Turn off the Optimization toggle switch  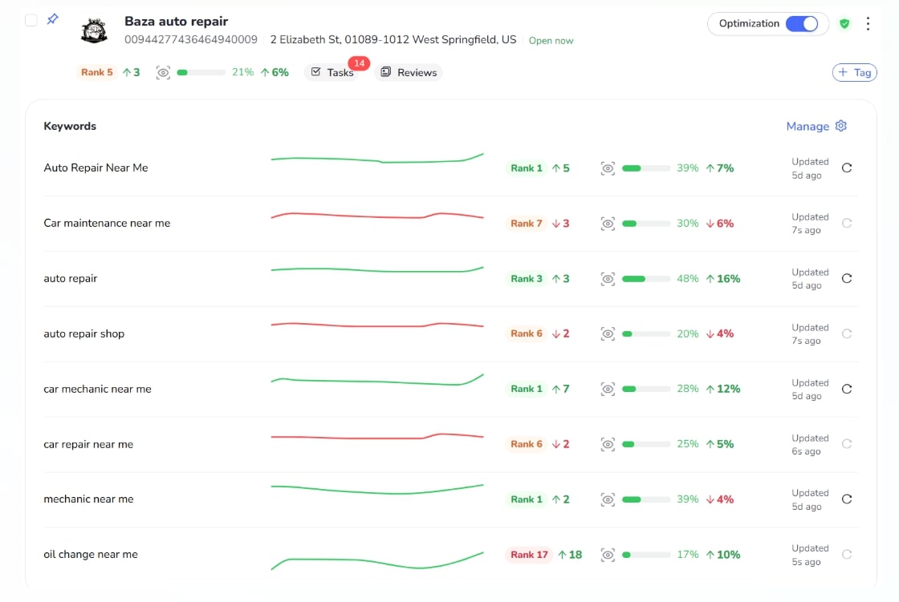[801, 24]
